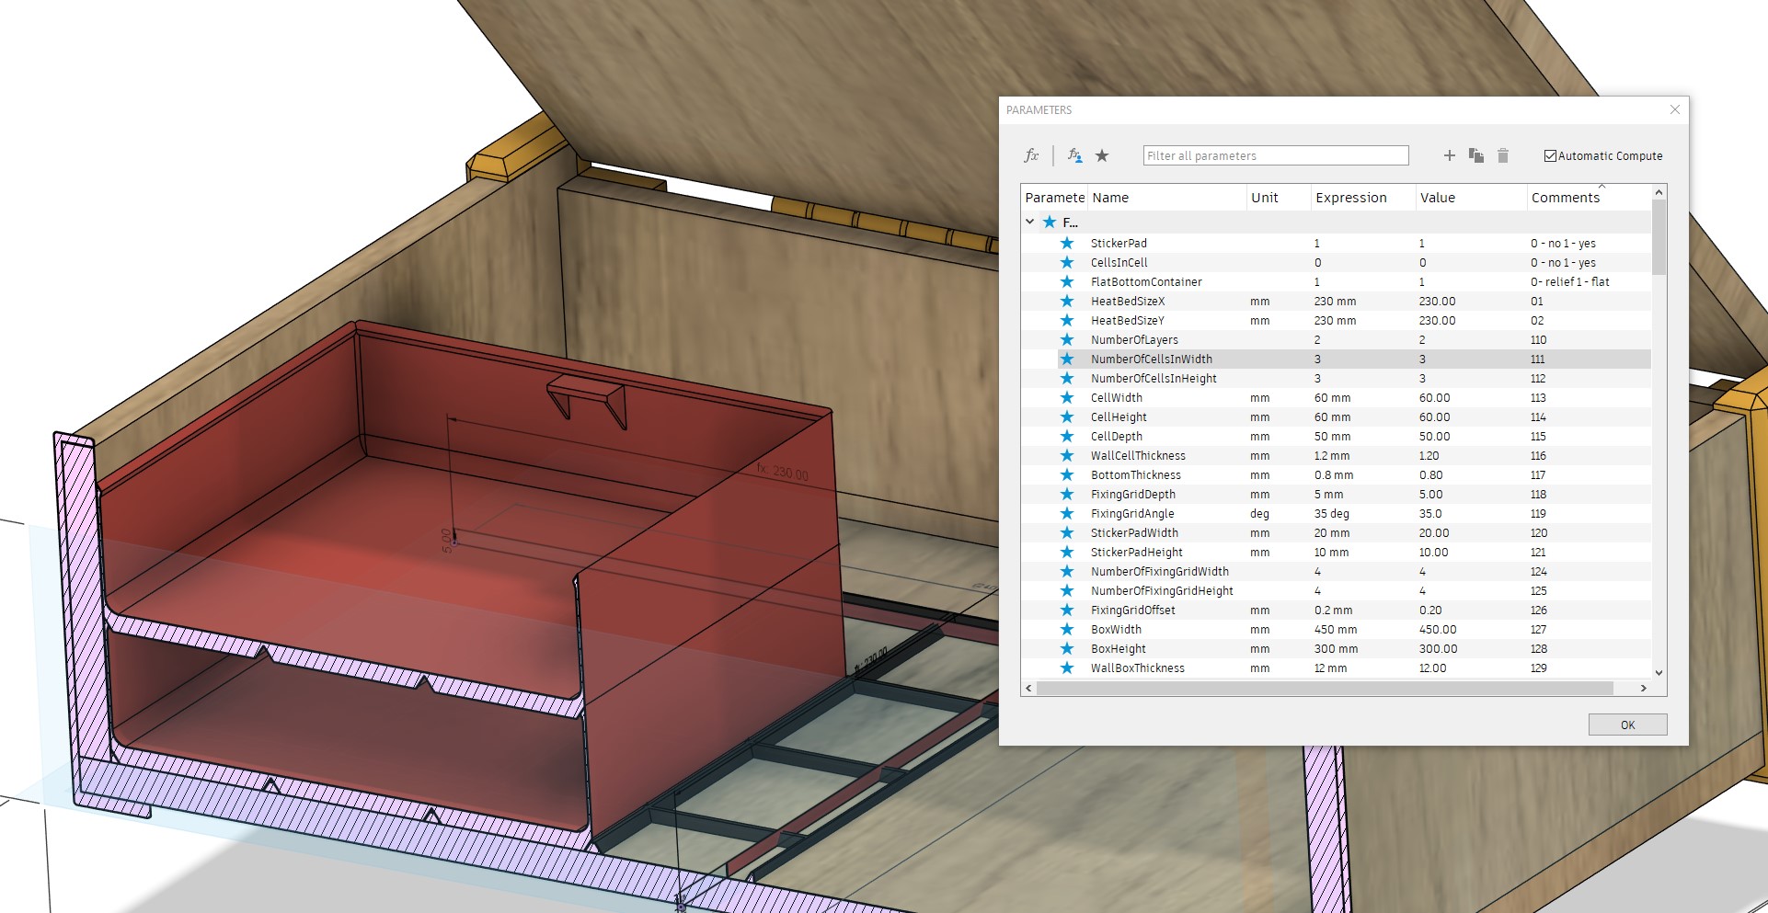
Task: Click the copy parameter icon
Action: point(1476,154)
